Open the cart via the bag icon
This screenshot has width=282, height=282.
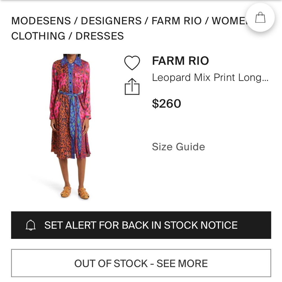tap(260, 17)
